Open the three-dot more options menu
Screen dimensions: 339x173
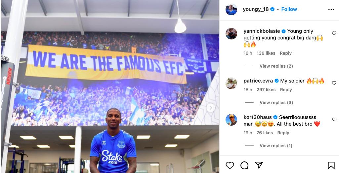(x=331, y=10)
